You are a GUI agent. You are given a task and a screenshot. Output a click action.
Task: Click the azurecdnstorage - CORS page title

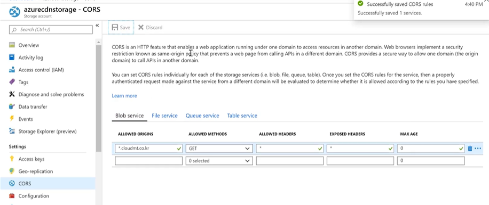62,10
